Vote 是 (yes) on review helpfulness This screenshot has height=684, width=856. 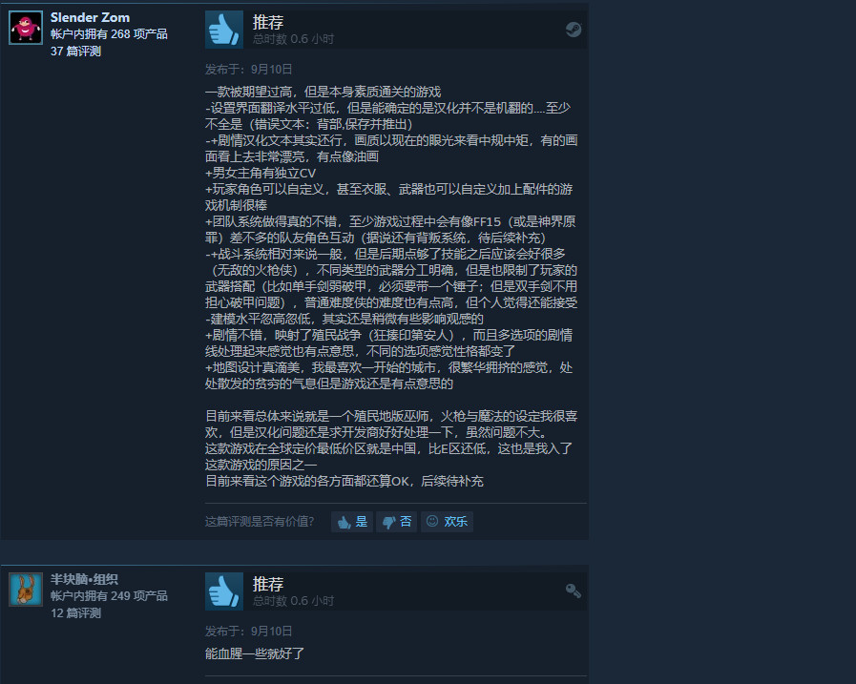352,521
